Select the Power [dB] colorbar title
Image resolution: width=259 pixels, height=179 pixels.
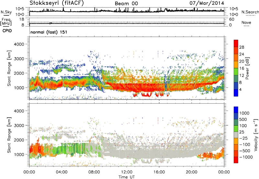click(247, 68)
